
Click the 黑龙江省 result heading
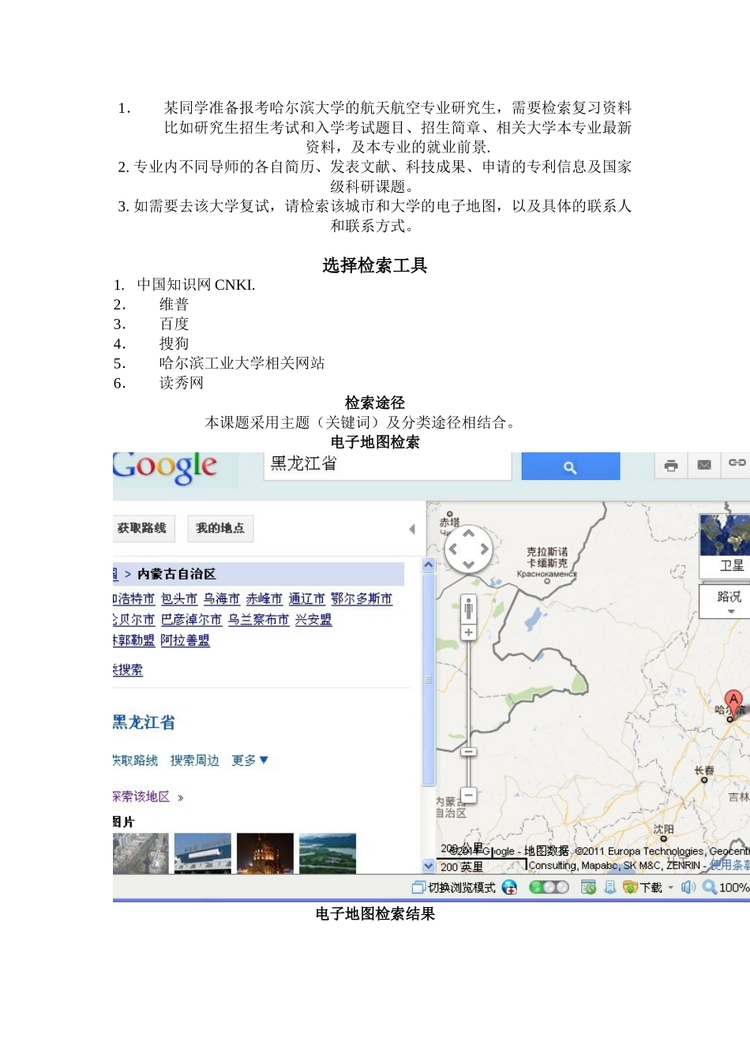click(144, 722)
